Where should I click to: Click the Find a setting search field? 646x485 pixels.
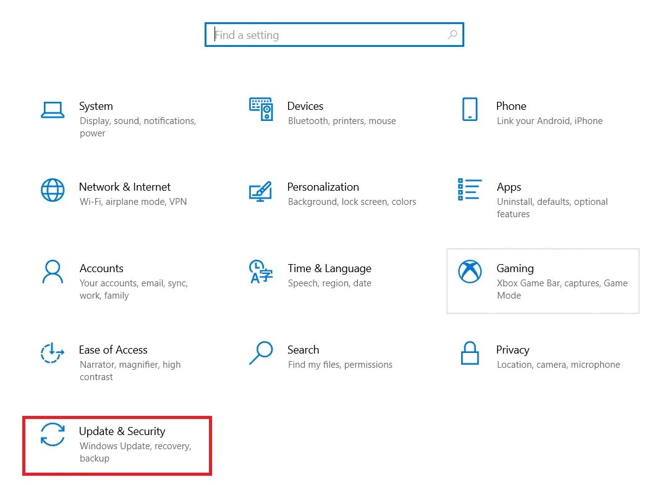coord(321,35)
